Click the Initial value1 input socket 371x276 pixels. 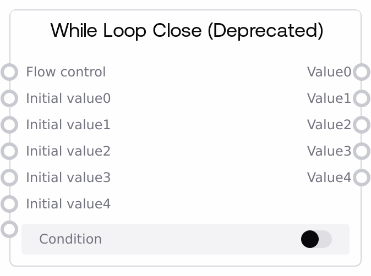[9, 125]
